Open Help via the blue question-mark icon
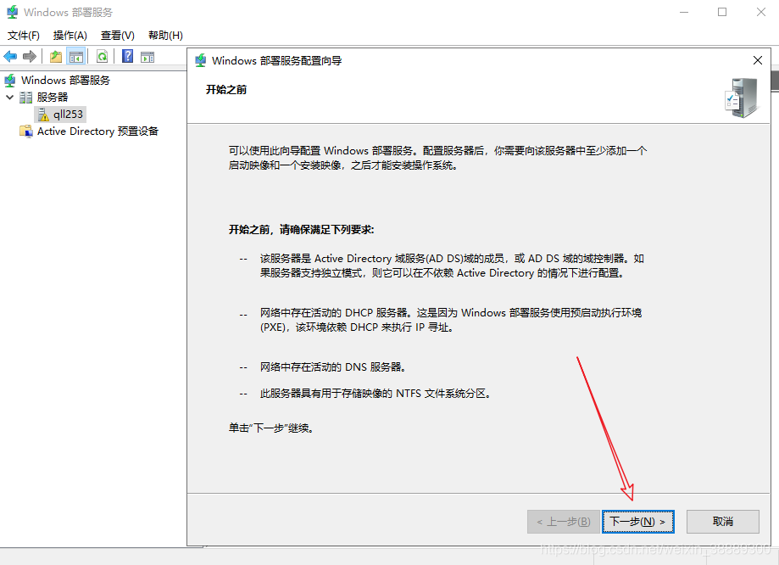779x565 pixels. [x=127, y=57]
